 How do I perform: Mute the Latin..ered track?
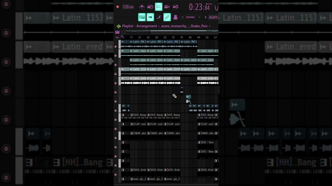[116, 83]
